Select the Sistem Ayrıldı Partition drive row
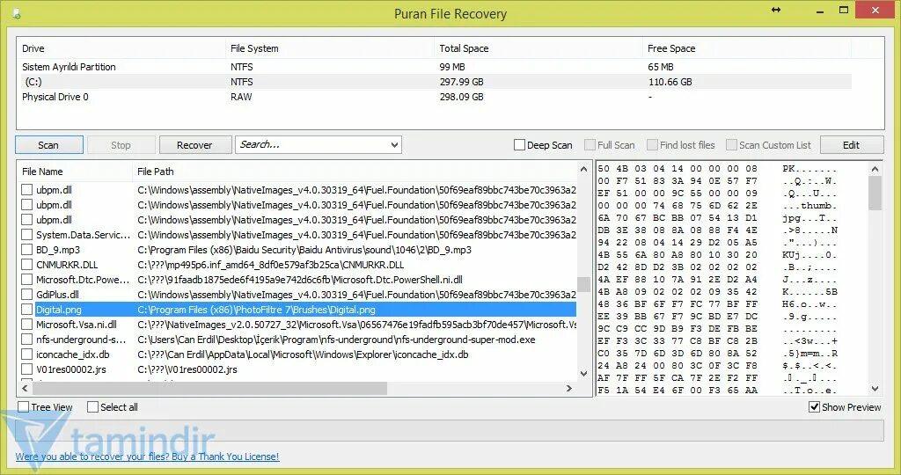 436,67
